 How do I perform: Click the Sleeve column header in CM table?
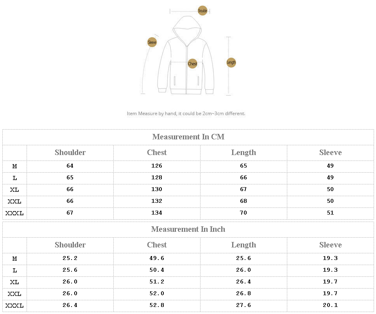point(330,152)
